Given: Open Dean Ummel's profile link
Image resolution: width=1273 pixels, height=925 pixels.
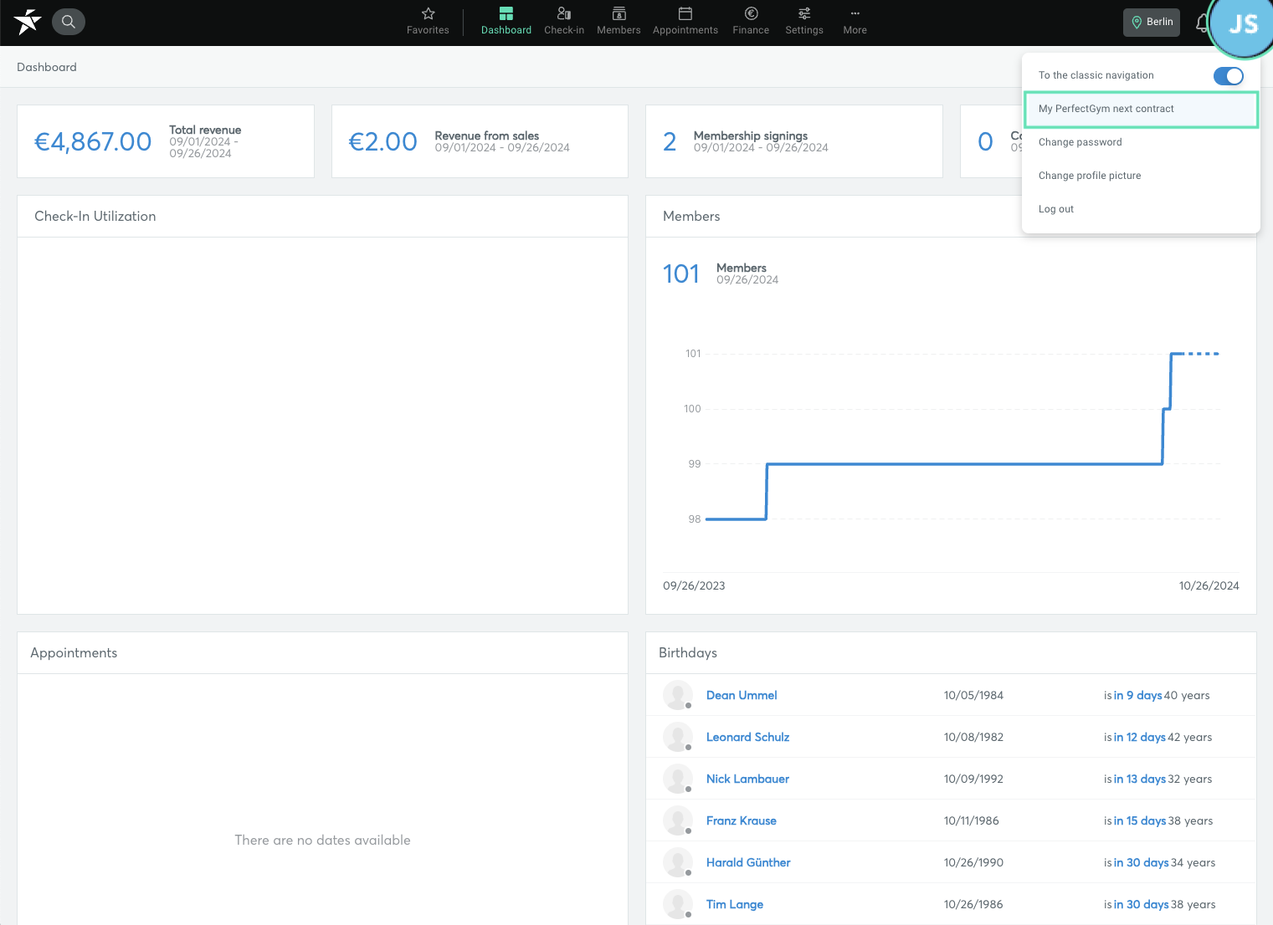Looking at the screenshot, I should [x=742, y=695].
